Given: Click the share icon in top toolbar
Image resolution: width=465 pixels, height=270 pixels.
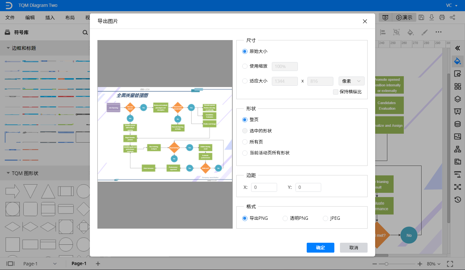Looking at the screenshot, I should 452,17.
